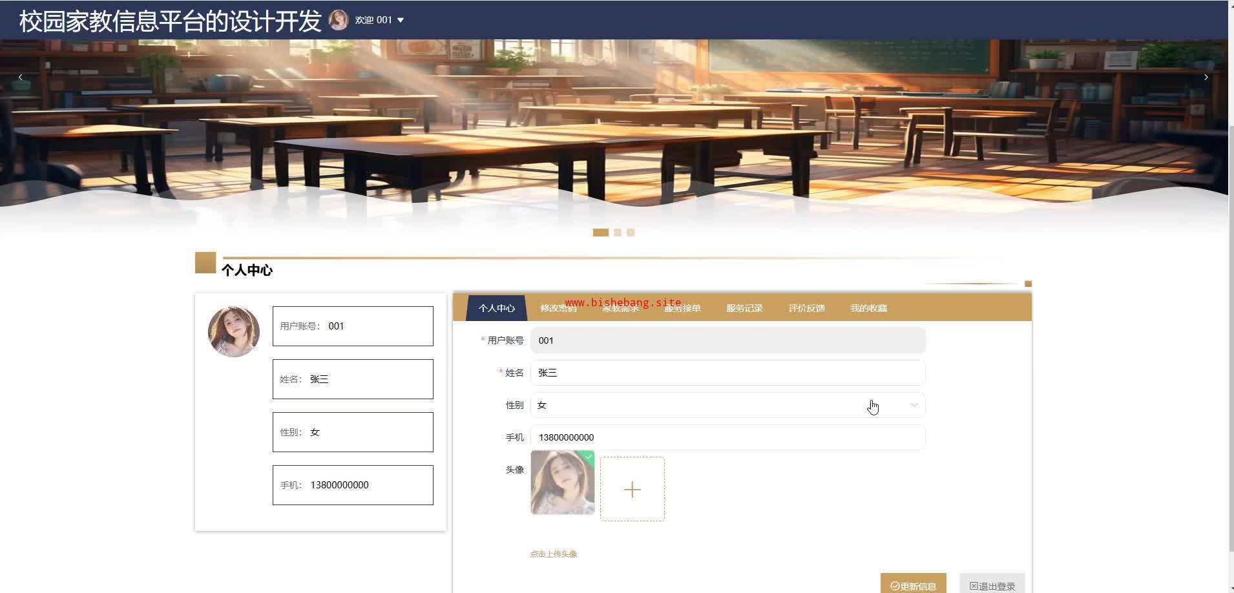
Task: Open the 欢迎 001 user dropdown
Action: [x=379, y=20]
